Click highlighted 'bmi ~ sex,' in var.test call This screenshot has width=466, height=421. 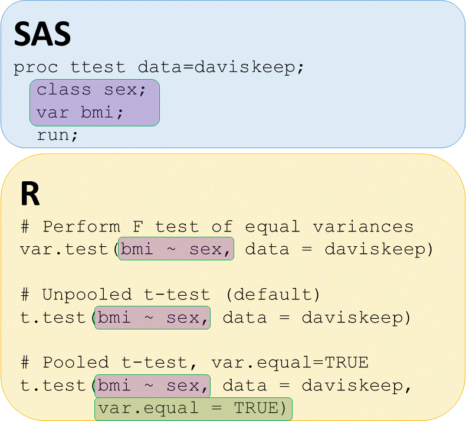176,249
